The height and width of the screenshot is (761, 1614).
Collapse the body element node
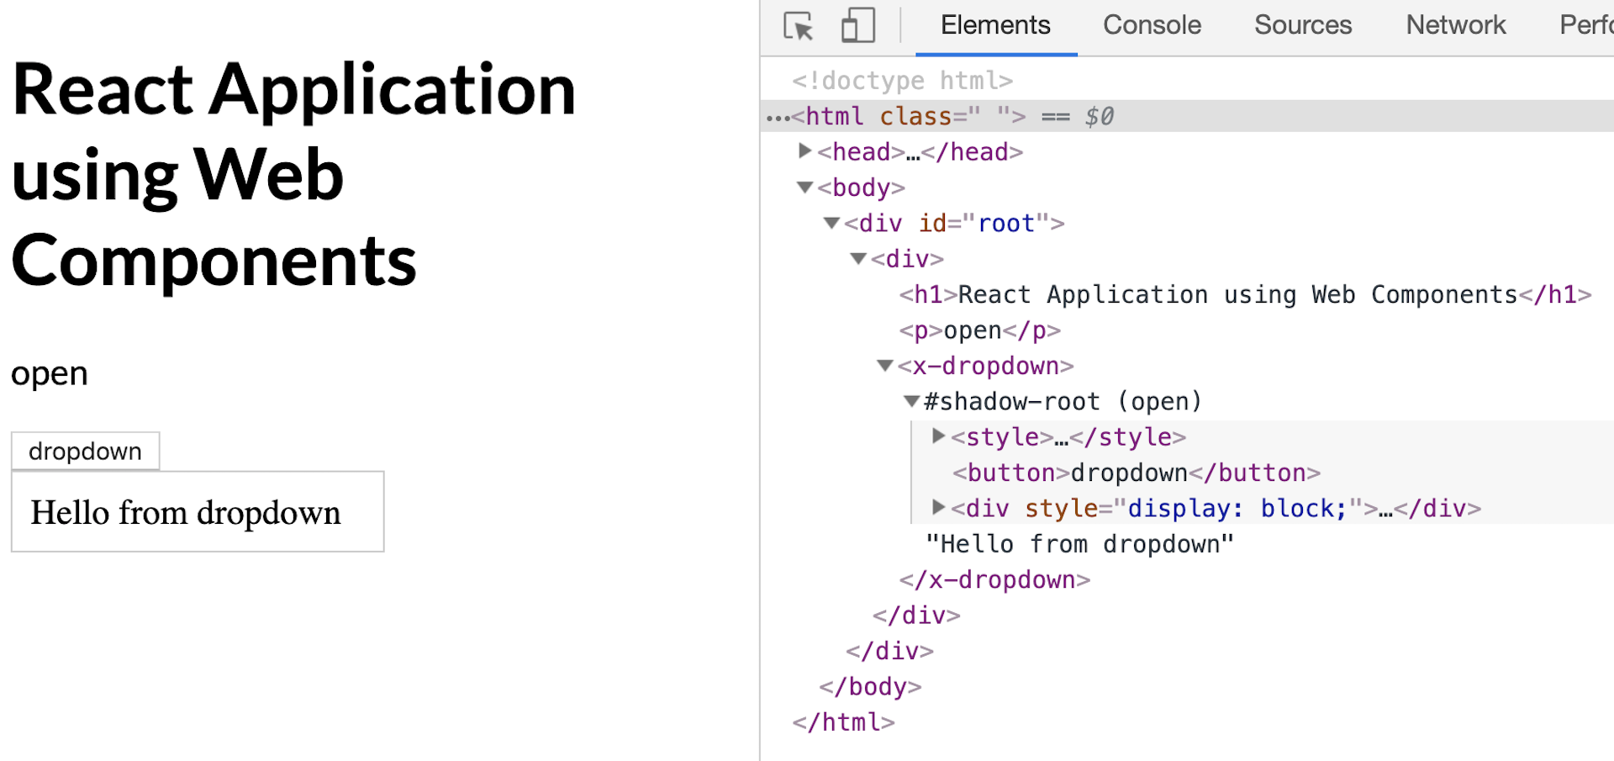tap(804, 188)
